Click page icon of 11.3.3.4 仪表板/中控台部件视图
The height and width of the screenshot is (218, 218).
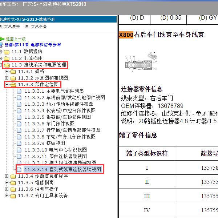[x=19, y=111]
